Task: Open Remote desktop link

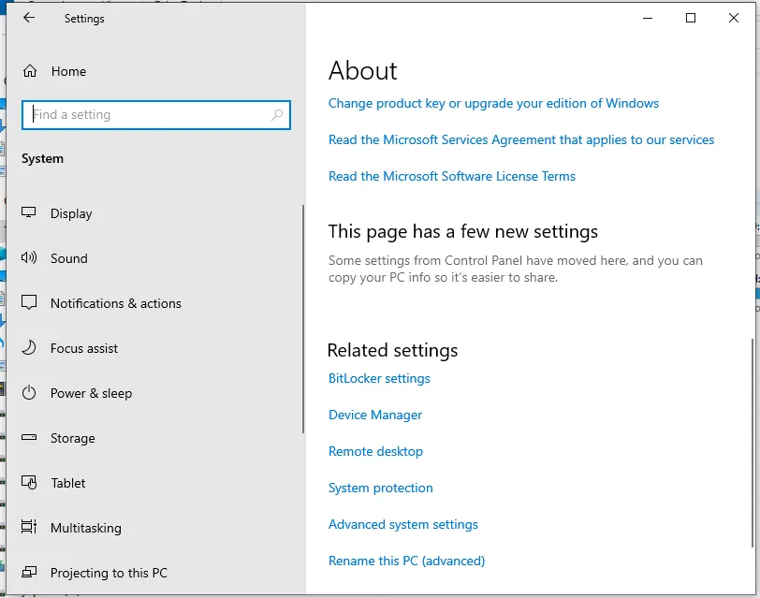Action: [x=375, y=451]
